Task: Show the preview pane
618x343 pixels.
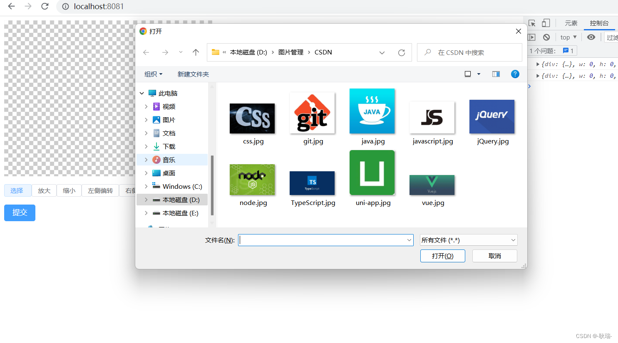Action: pyautogui.click(x=496, y=74)
